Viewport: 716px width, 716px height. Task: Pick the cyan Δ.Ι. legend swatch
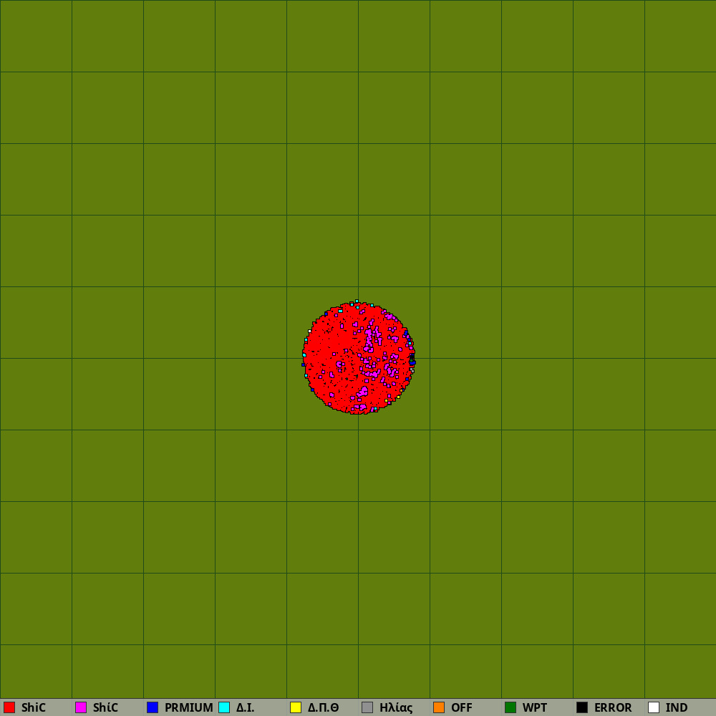(x=224, y=707)
